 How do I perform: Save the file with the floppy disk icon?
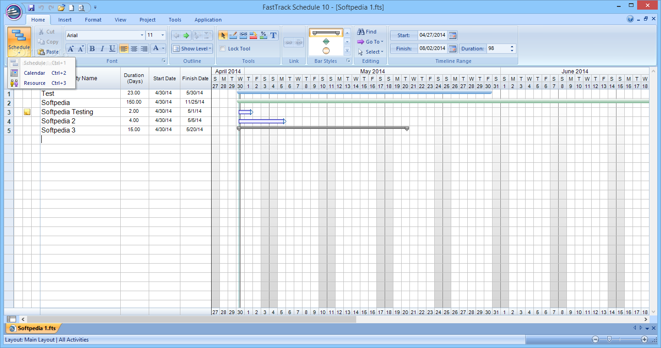[31, 7]
